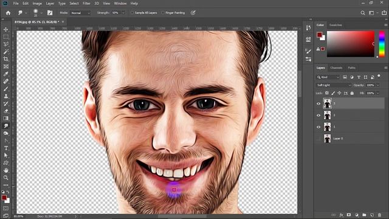Viewport: 389px width, 219px height.
Task: Switch to the Swatches tab
Action: coord(336,25)
